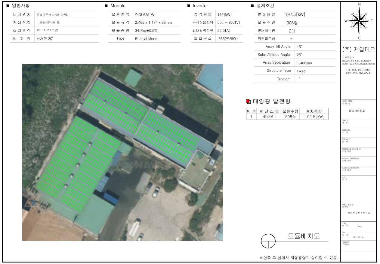This screenshot has width=380, height=264.
Task: Click the 설치용량 column header
Action: pos(314,111)
